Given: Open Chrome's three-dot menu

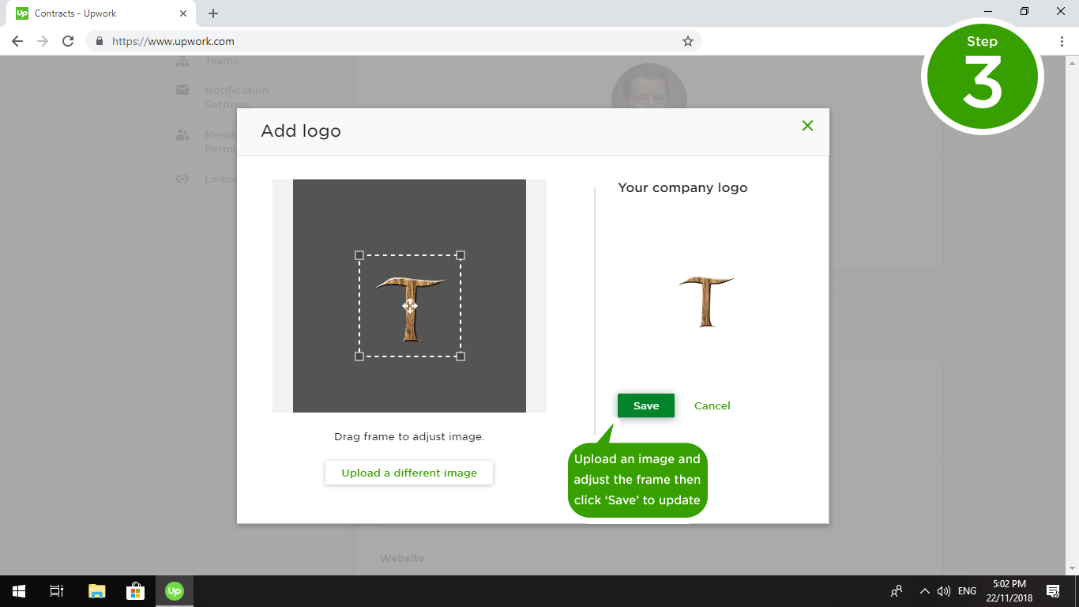Looking at the screenshot, I should tap(1062, 41).
